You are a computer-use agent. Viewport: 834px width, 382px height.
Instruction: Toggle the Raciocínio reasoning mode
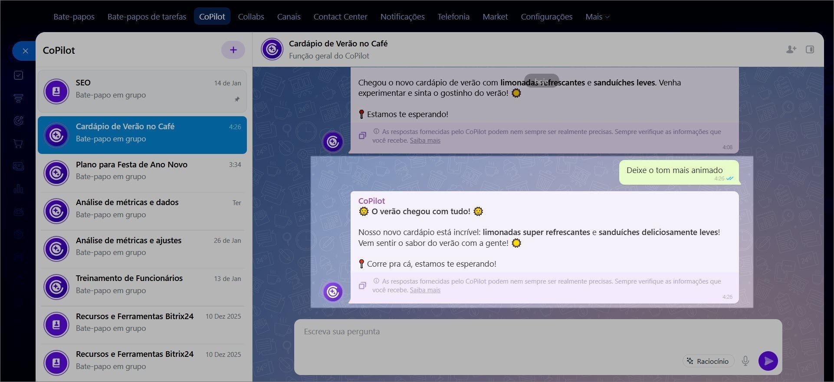coord(708,361)
